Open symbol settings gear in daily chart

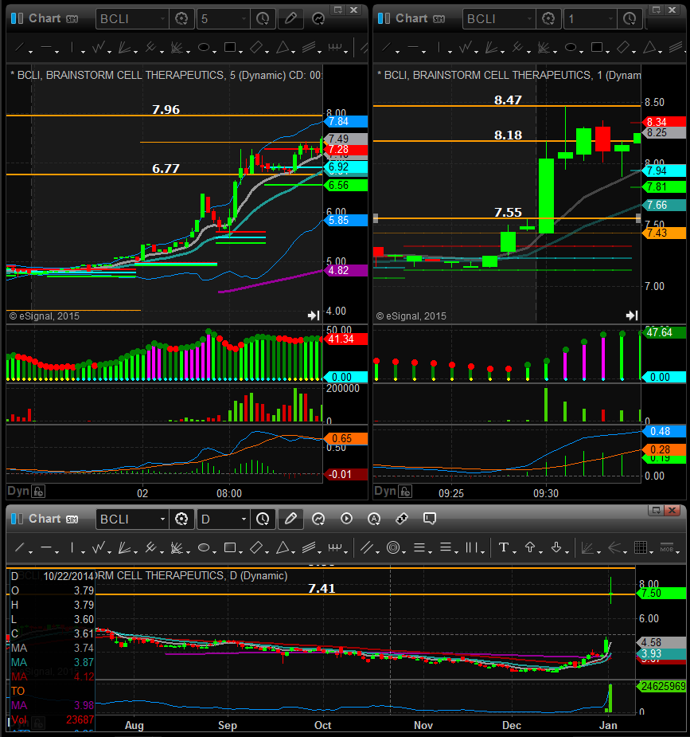181,519
